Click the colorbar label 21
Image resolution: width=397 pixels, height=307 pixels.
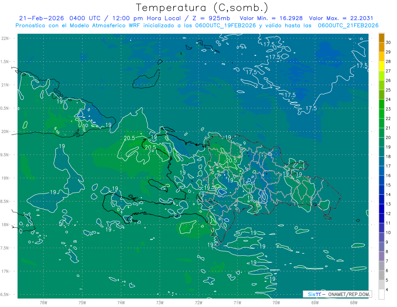[x=388, y=128]
